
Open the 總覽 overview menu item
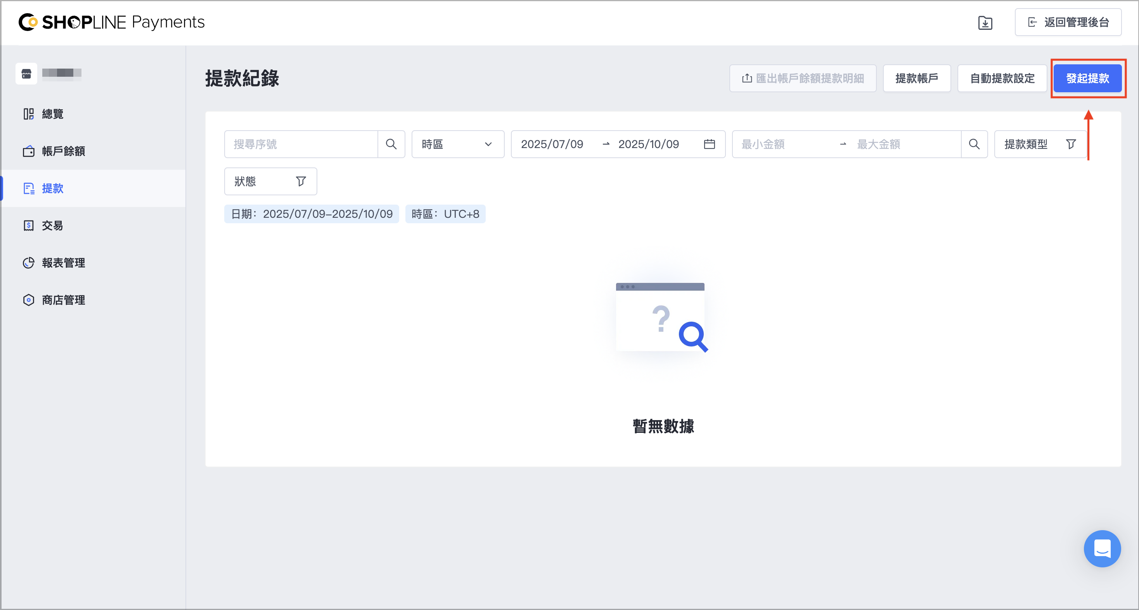coord(93,114)
